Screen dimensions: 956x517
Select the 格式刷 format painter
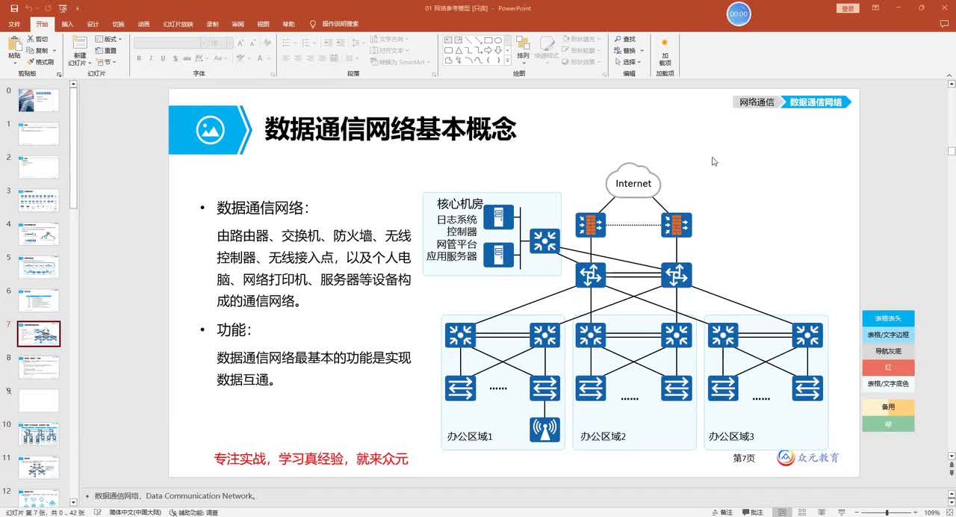point(40,62)
